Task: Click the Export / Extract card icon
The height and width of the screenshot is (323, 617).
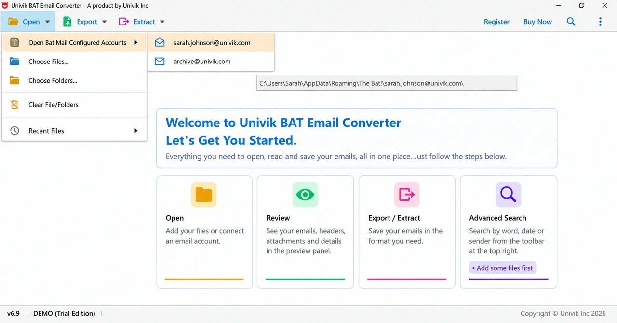Action: (x=407, y=194)
